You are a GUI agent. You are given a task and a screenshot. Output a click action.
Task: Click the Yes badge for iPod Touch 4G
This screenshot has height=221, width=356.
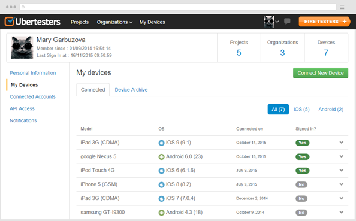[303, 171]
